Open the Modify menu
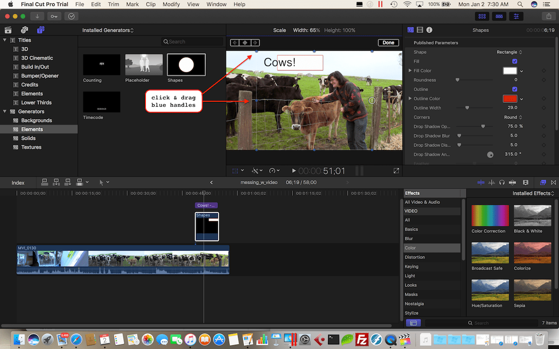This screenshot has height=349, width=559. 171,4
